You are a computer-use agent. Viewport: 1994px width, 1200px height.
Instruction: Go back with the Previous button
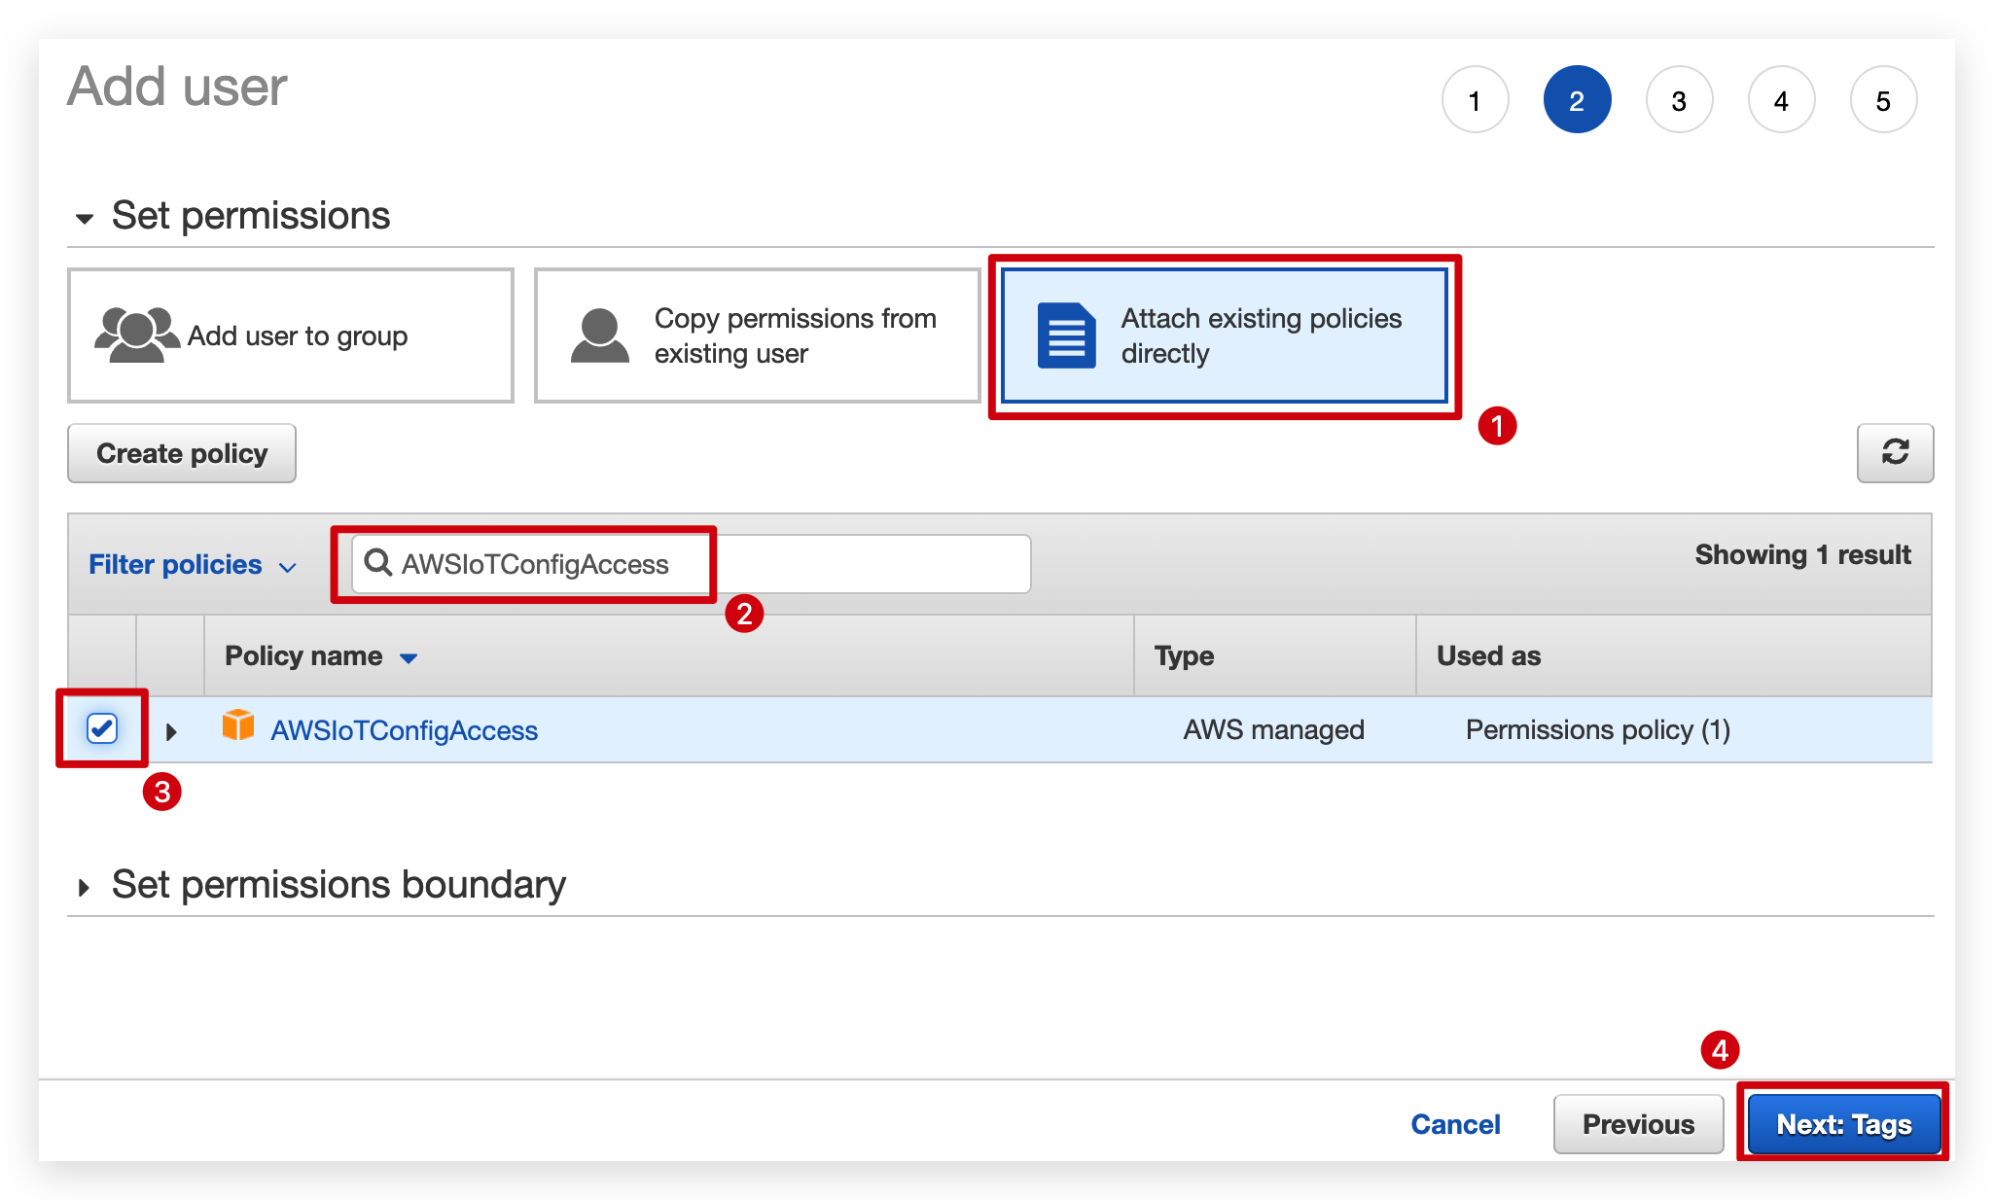(x=1638, y=1124)
